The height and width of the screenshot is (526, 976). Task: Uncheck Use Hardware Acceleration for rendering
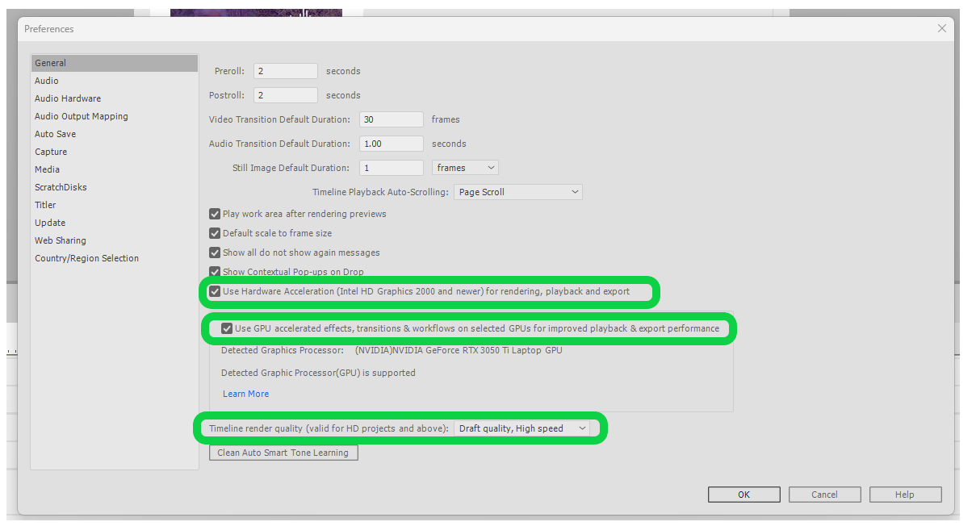[x=215, y=291]
